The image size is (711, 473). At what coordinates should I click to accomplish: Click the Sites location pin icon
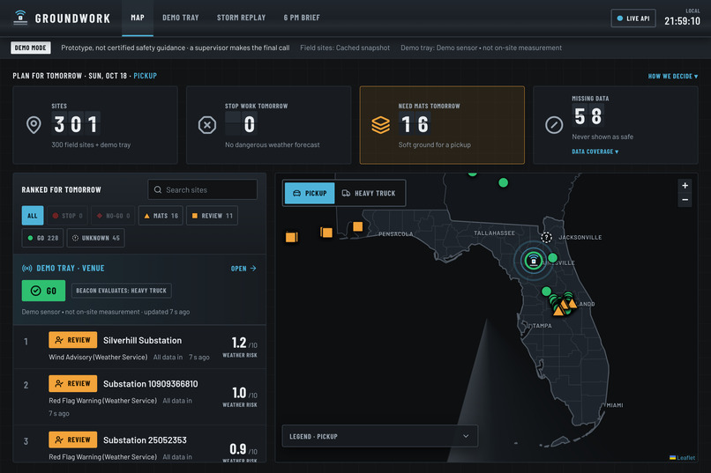pyautogui.click(x=34, y=125)
